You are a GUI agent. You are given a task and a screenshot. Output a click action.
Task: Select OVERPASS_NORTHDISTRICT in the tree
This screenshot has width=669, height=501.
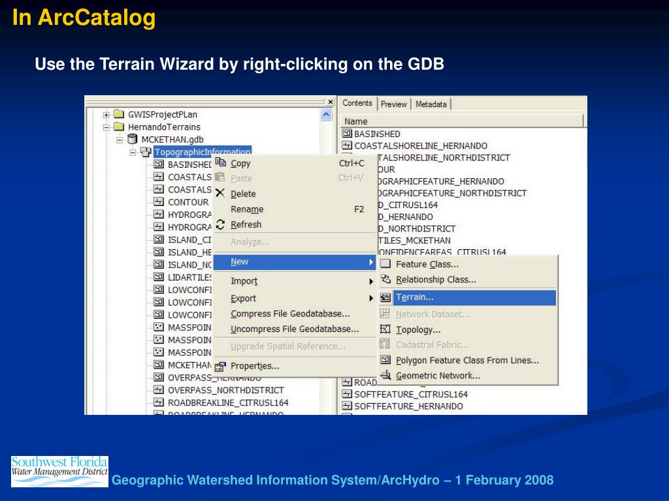pyautogui.click(x=225, y=390)
